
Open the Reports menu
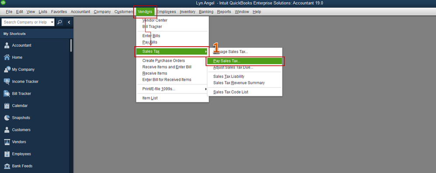(x=224, y=12)
